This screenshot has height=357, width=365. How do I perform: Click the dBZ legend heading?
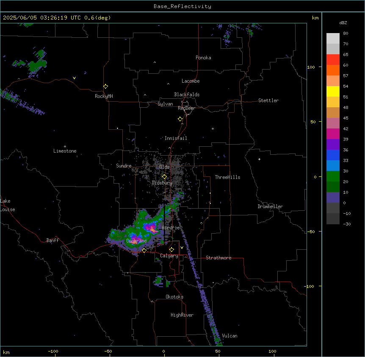pos(343,22)
